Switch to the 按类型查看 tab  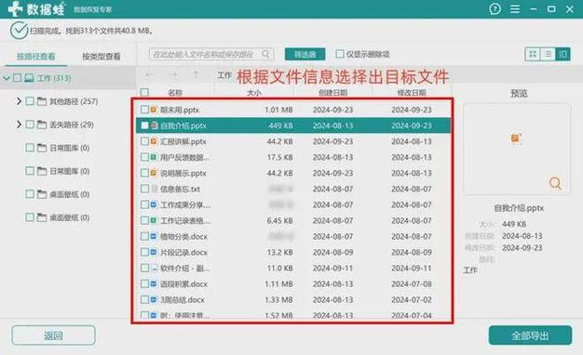[x=102, y=57]
